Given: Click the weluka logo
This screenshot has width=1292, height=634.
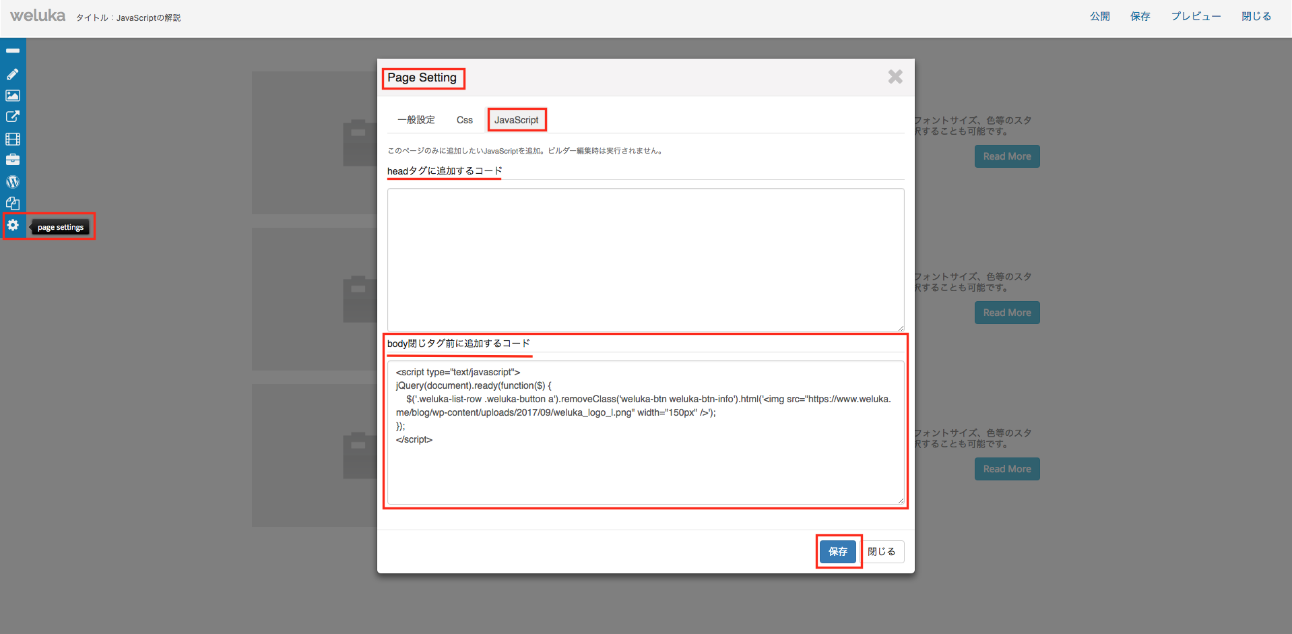Looking at the screenshot, I should point(38,15).
